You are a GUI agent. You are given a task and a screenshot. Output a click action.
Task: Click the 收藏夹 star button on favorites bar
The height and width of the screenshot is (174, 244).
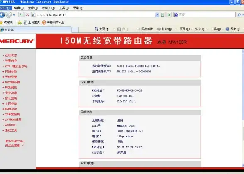coord(6,22)
